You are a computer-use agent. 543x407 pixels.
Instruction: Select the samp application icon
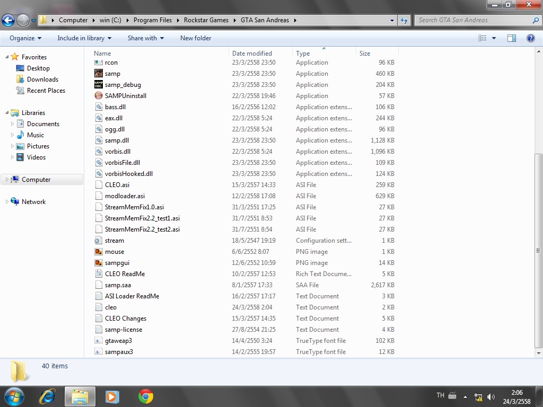(98, 74)
